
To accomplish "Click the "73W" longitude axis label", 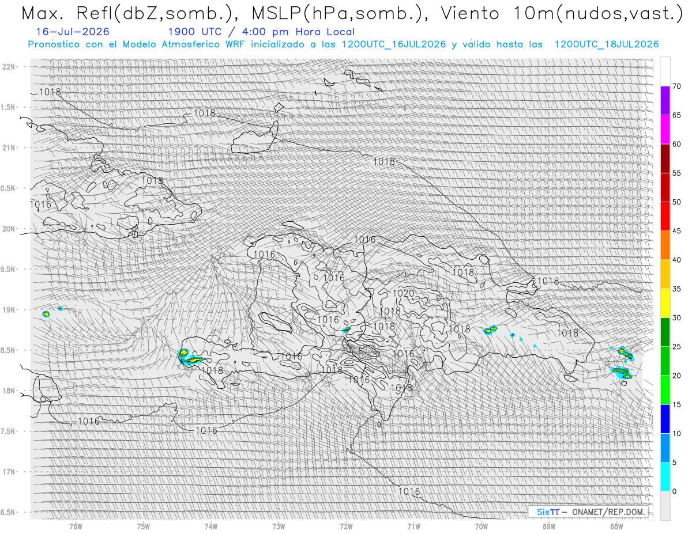I will pyautogui.click(x=279, y=526).
